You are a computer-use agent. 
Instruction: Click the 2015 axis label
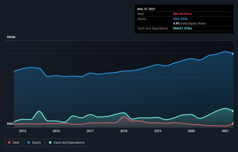22,131
